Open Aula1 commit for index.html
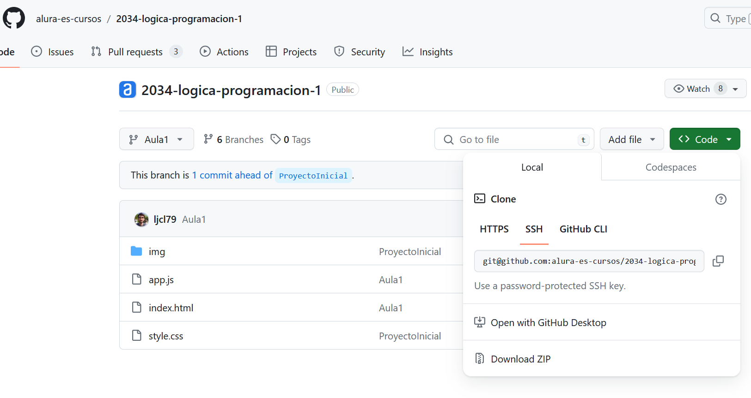The image size is (751, 398). point(391,308)
